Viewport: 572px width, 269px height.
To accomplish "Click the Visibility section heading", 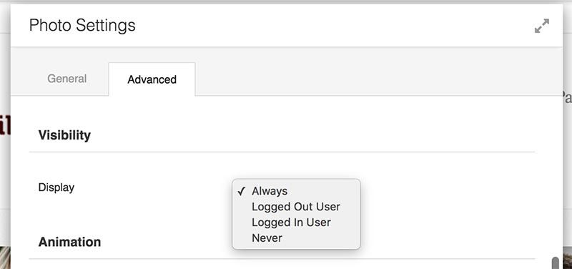I will coord(64,135).
